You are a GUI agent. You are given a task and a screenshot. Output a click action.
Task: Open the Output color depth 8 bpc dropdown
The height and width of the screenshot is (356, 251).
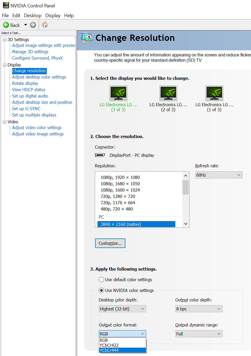[x=199, y=309]
